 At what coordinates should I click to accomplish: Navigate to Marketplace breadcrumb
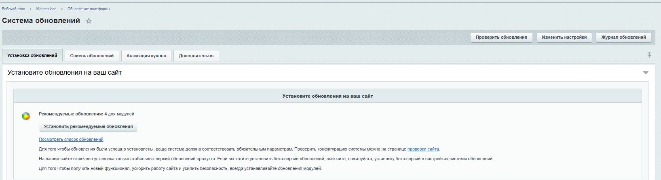coord(46,9)
